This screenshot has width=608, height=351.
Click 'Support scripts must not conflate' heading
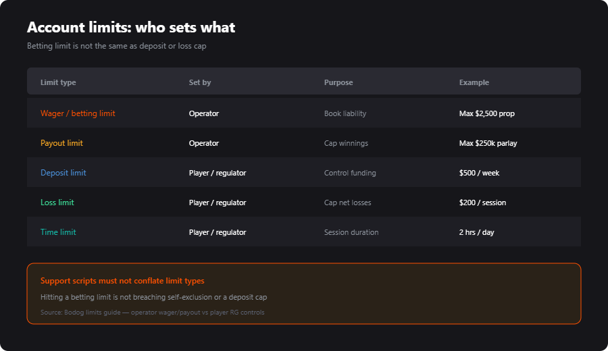(122, 281)
